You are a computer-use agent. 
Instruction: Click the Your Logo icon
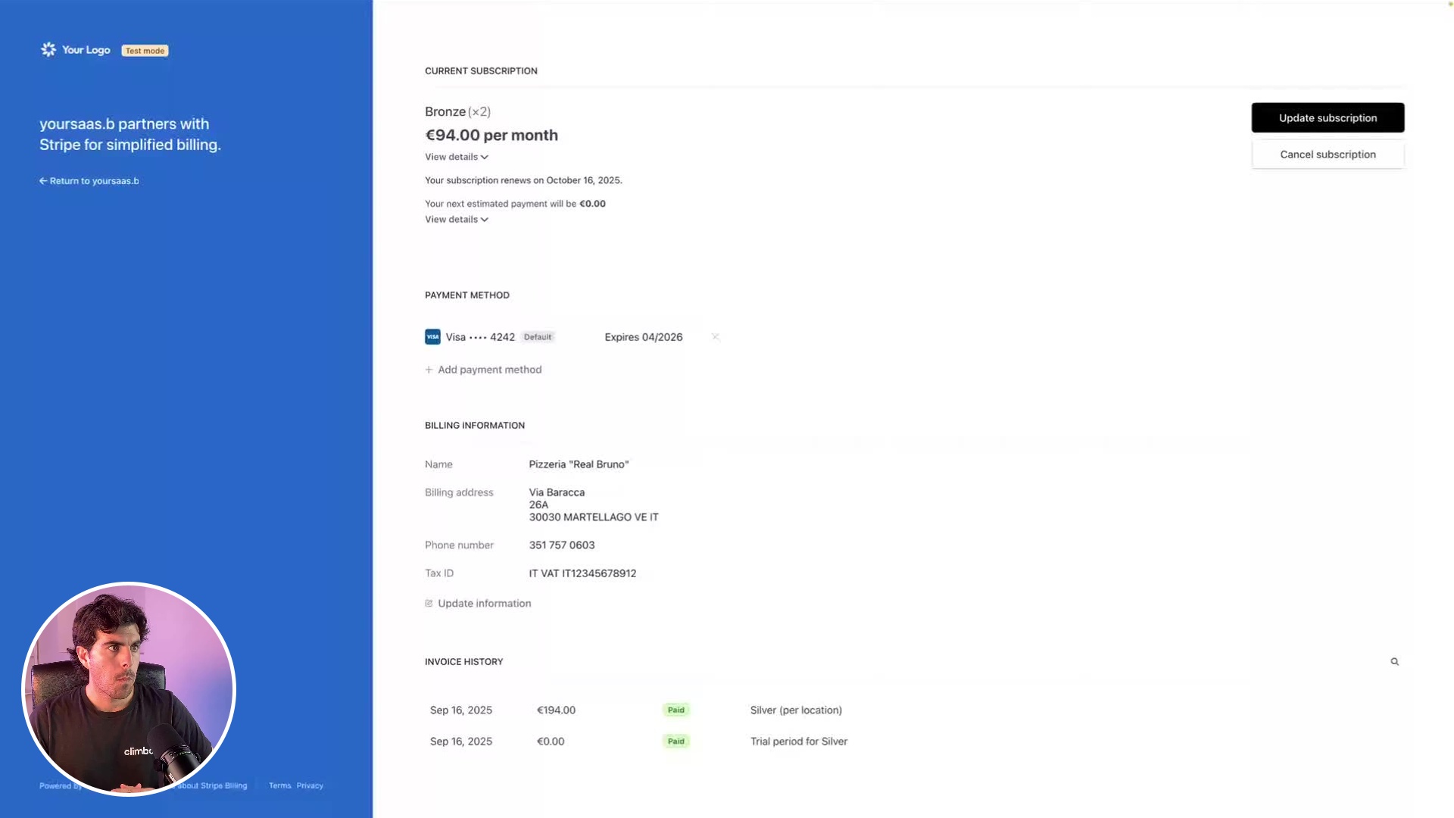tap(48, 50)
